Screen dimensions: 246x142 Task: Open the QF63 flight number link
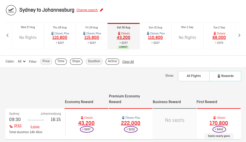click(18, 126)
